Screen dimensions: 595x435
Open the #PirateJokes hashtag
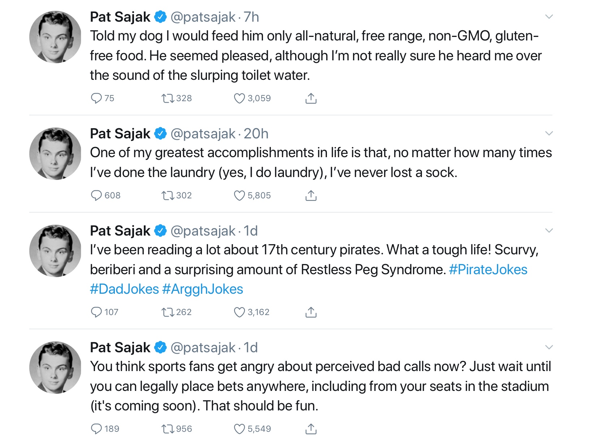[488, 270]
